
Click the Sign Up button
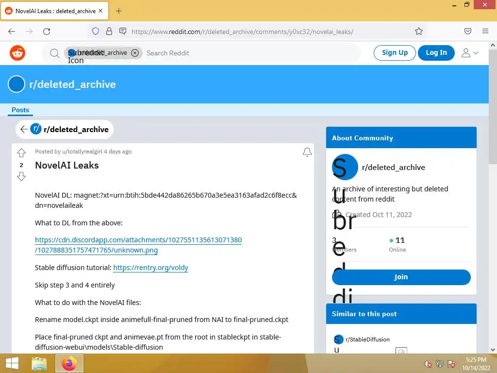(395, 52)
